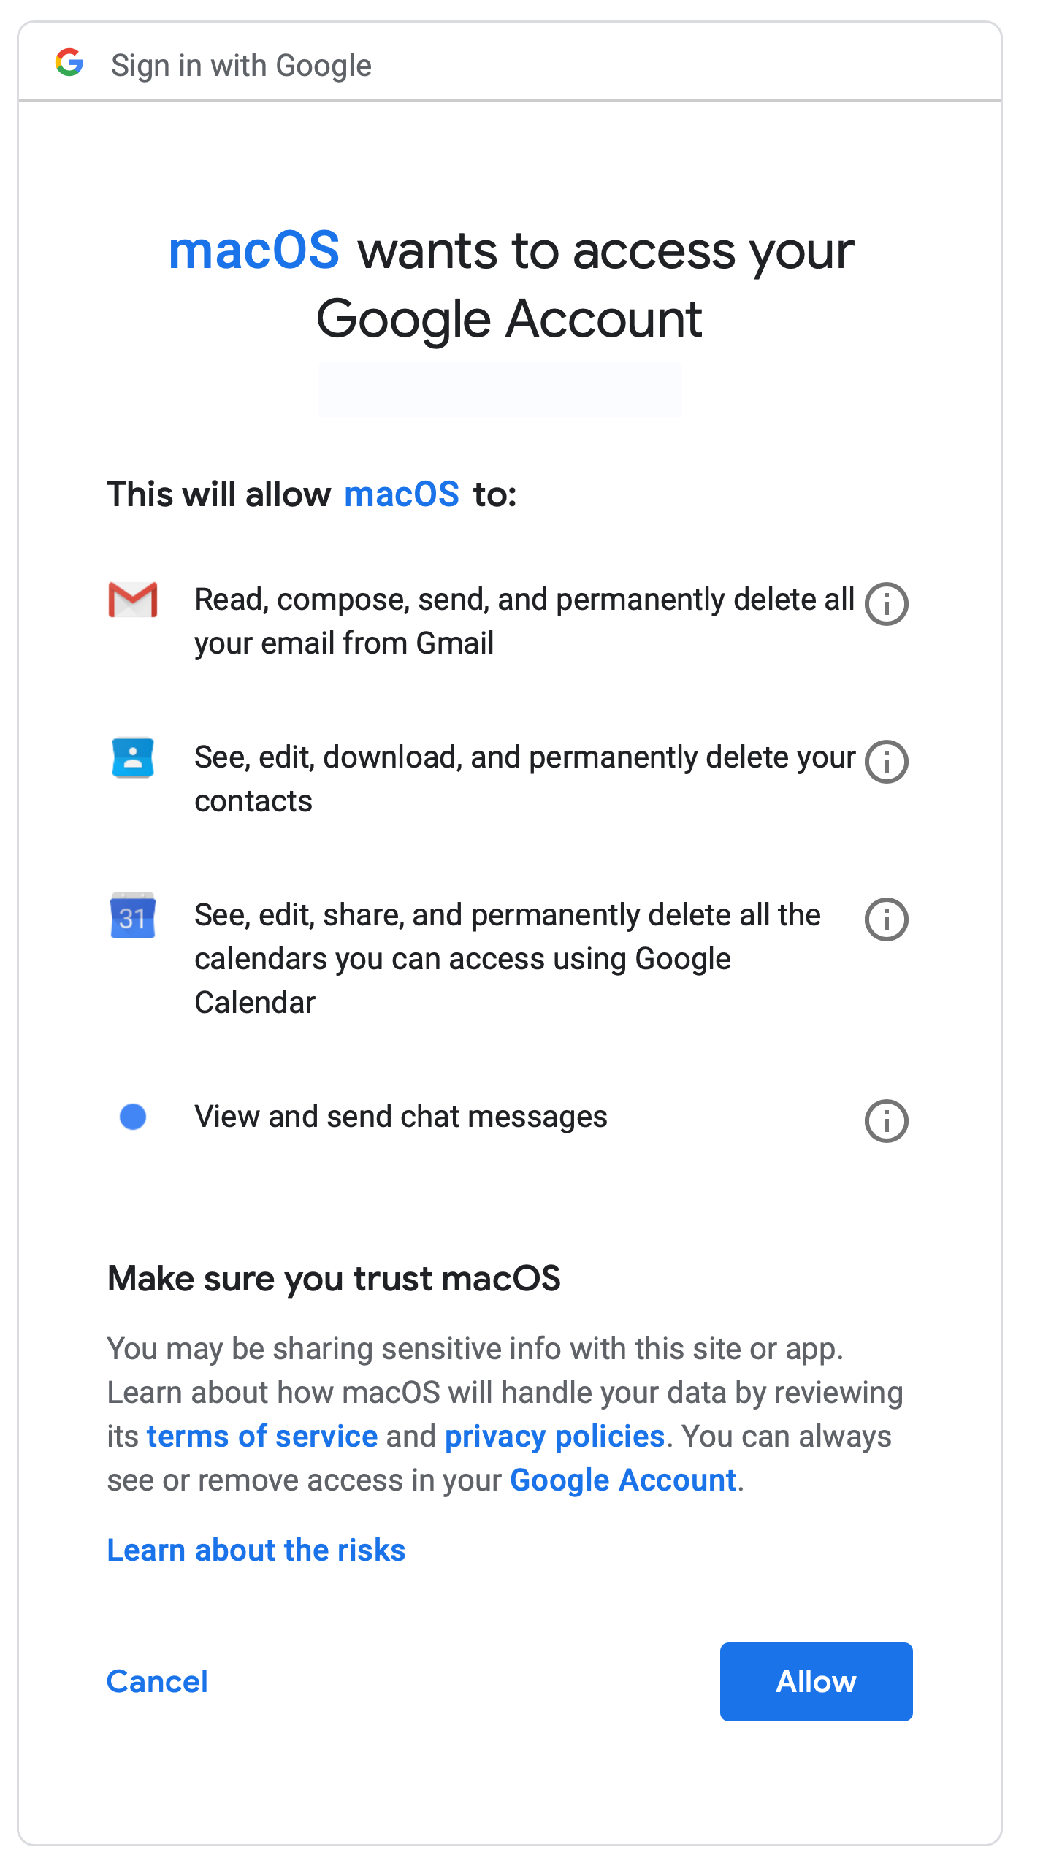This screenshot has height=1874, width=1043.
Task: Select the Google Calendar icon
Action: [x=133, y=919]
